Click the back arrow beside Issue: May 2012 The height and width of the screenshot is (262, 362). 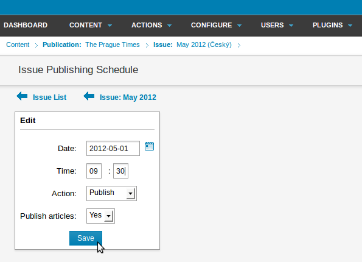pos(89,96)
